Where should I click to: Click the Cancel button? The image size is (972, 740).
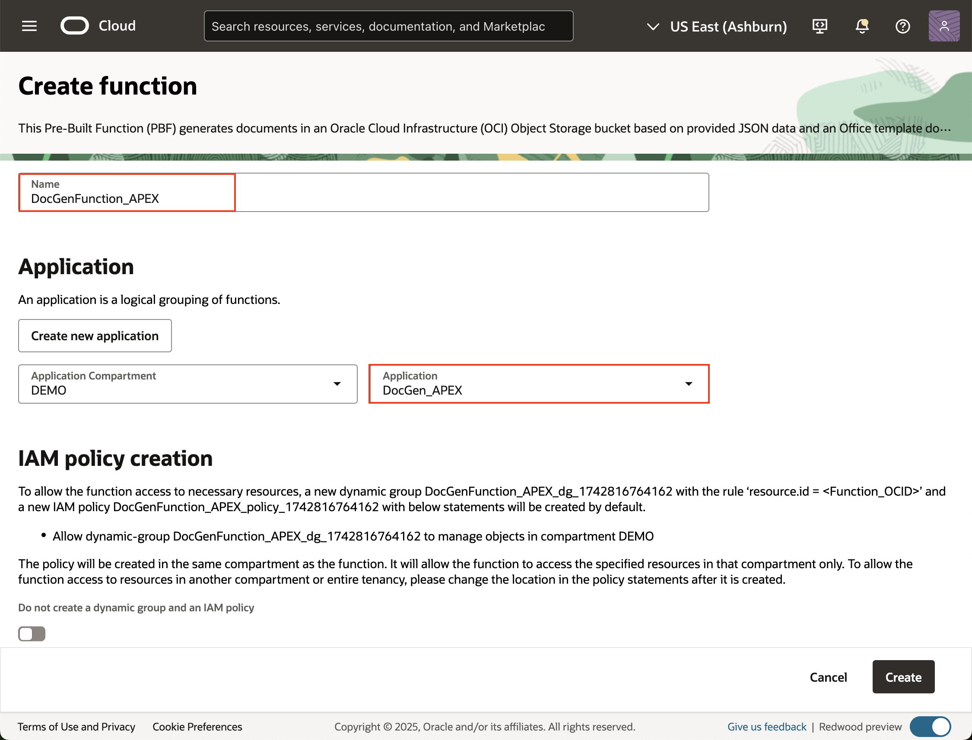point(828,677)
